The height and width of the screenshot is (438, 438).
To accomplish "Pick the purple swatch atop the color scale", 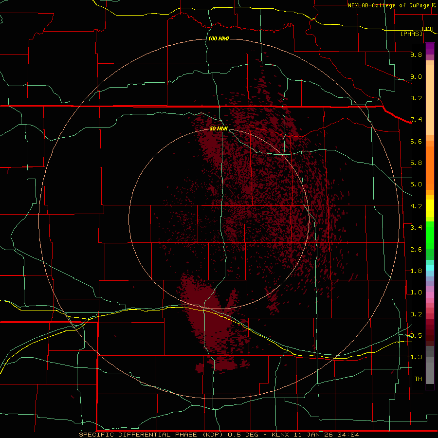I will (x=430, y=49).
